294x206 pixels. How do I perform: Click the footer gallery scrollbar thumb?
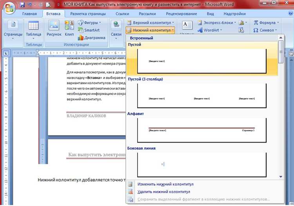(x=281, y=52)
